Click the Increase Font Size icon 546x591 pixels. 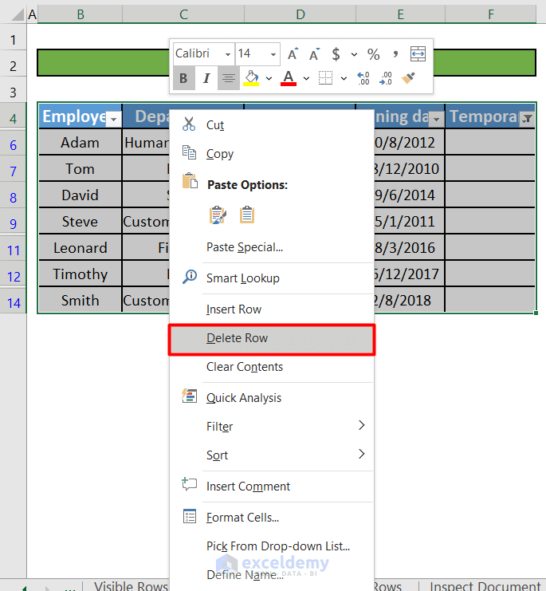293,54
